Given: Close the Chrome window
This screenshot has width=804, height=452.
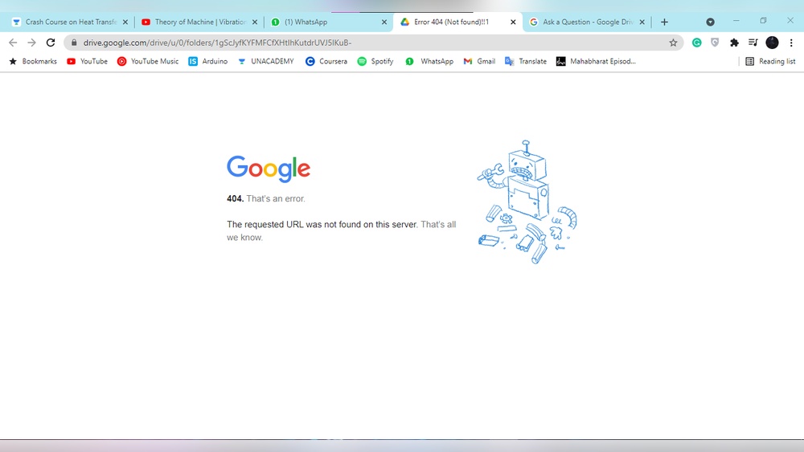Looking at the screenshot, I should (x=790, y=21).
